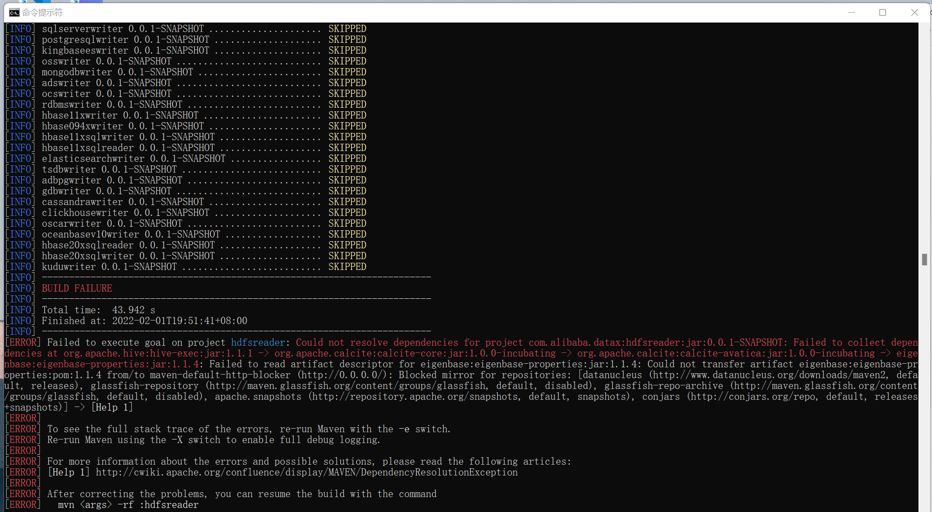932x512 pixels.
Task: Click the Command Prompt icon in title bar
Action: pos(14,12)
